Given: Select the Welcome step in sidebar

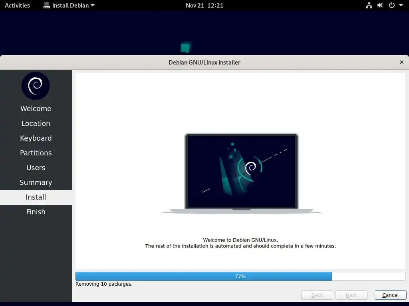Looking at the screenshot, I should [36, 108].
